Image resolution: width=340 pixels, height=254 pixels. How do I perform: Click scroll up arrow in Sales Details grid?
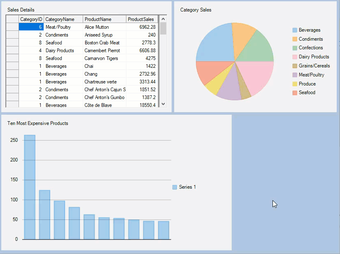163,19
